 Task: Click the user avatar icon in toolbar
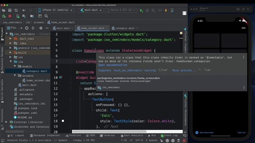(184, 13)
